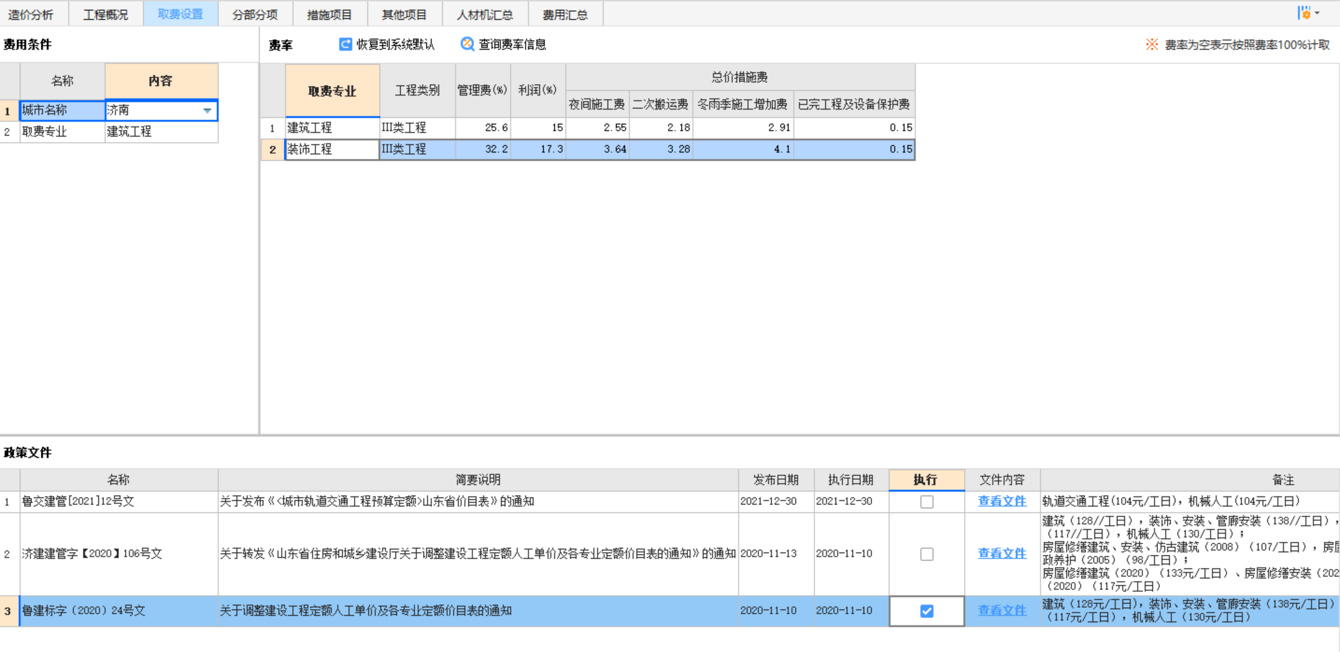Click the 夜间施工费 value 3.64

597,149
